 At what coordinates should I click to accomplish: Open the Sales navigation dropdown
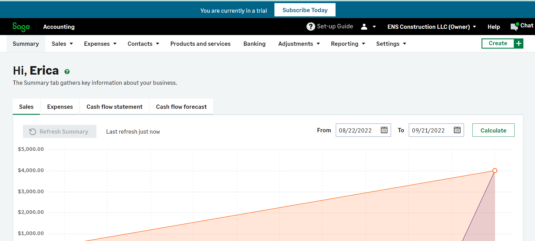[62, 44]
